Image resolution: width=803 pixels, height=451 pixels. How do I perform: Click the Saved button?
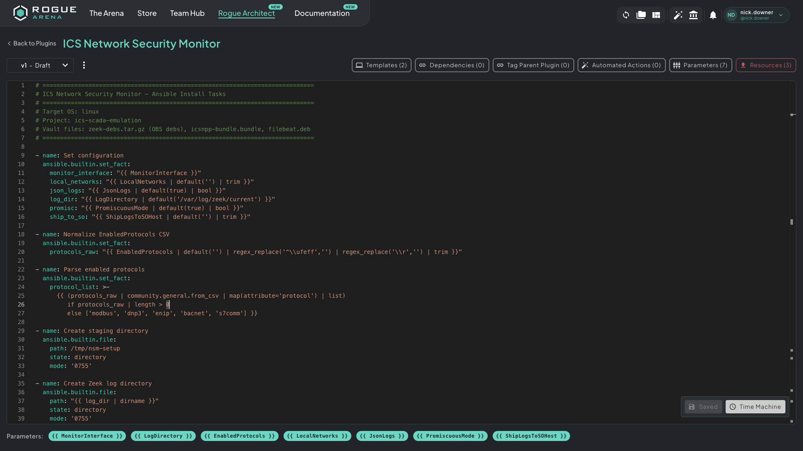click(703, 407)
